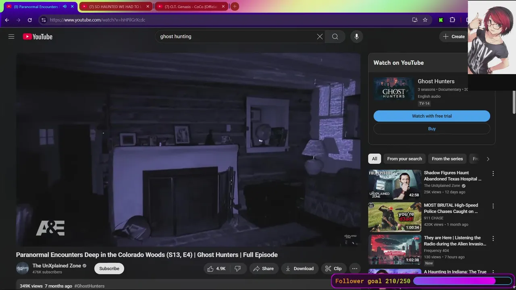Mute the Paranormal Encounters tab audio
This screenshot has height=290, width=516.
tap(64, 6)
